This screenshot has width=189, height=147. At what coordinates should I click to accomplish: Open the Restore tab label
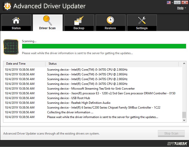pos(110,28)
